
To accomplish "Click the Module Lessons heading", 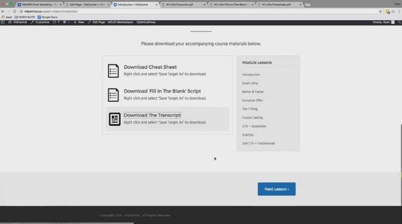I will (257, 63).
